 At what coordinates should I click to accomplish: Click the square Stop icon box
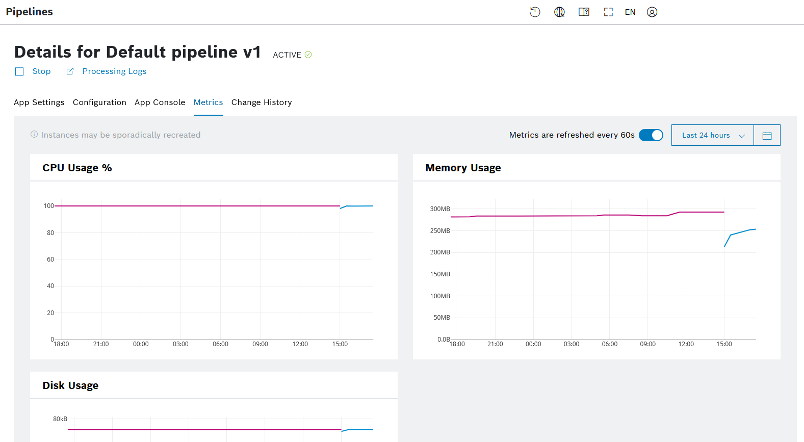point(19,72)
